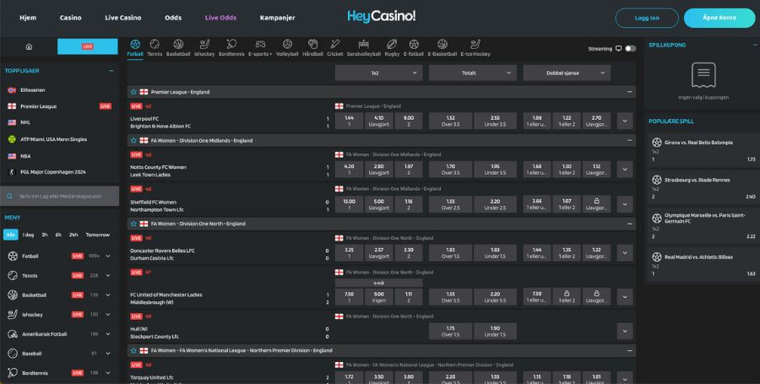This screenshot has height=384, width=760.
Task: Collapse the Premier League England group
Action: 630,91
